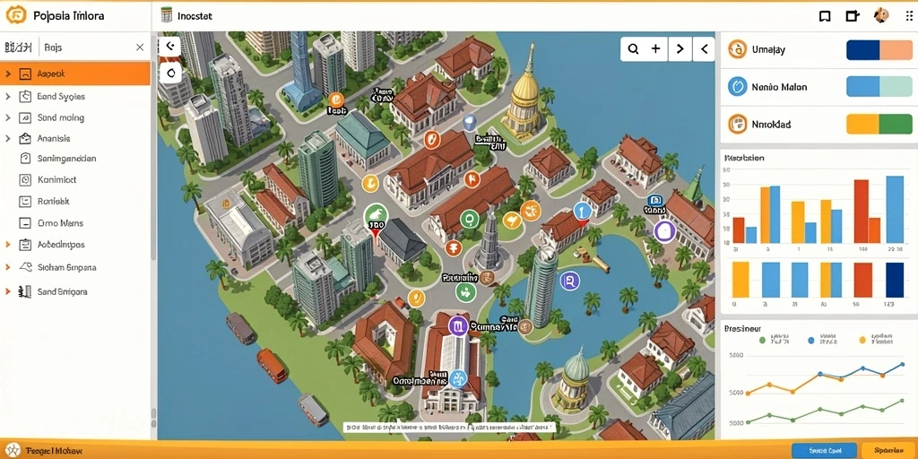Screen dimensions: 918x459
Task: Click the plus zoom-in icon on map
Action: coord(655,49)
